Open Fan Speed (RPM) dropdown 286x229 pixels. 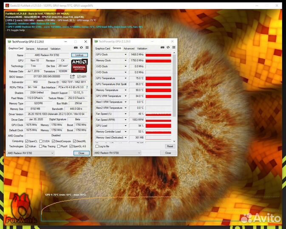pos(125,120)
